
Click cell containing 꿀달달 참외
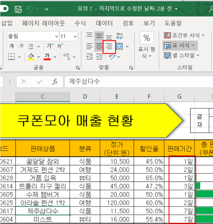point(43,161)
